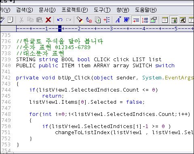Click the comment '//대소문자 표현'
194x154 pixels.
40,53
